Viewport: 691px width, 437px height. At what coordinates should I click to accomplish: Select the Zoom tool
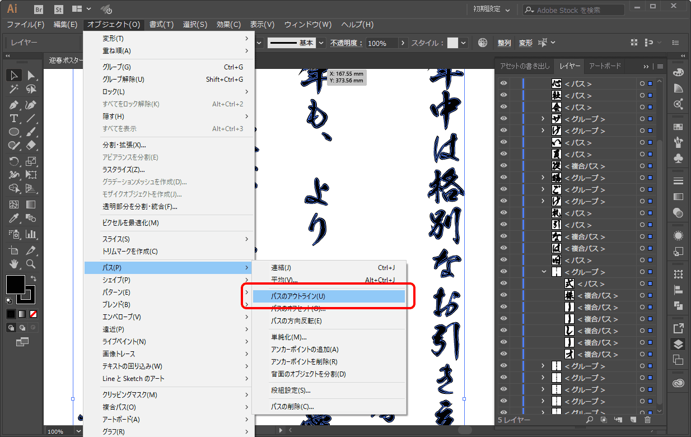[x=31, y=263]
